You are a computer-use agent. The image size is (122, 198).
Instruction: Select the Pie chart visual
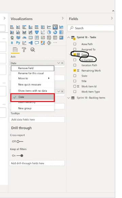click(49, 32)
